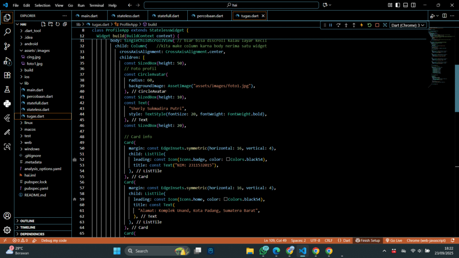
Task: Open the Source Control view
Action: point(7,46)
